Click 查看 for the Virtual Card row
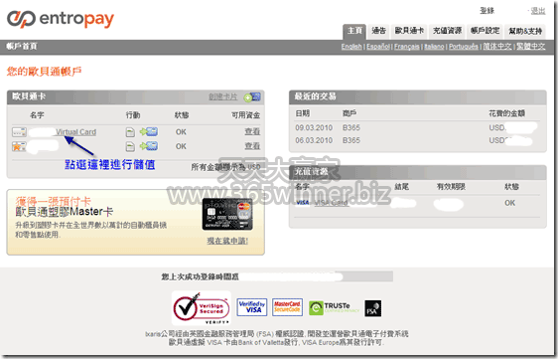This screenshot has height=359, width=558. [252, 132]
